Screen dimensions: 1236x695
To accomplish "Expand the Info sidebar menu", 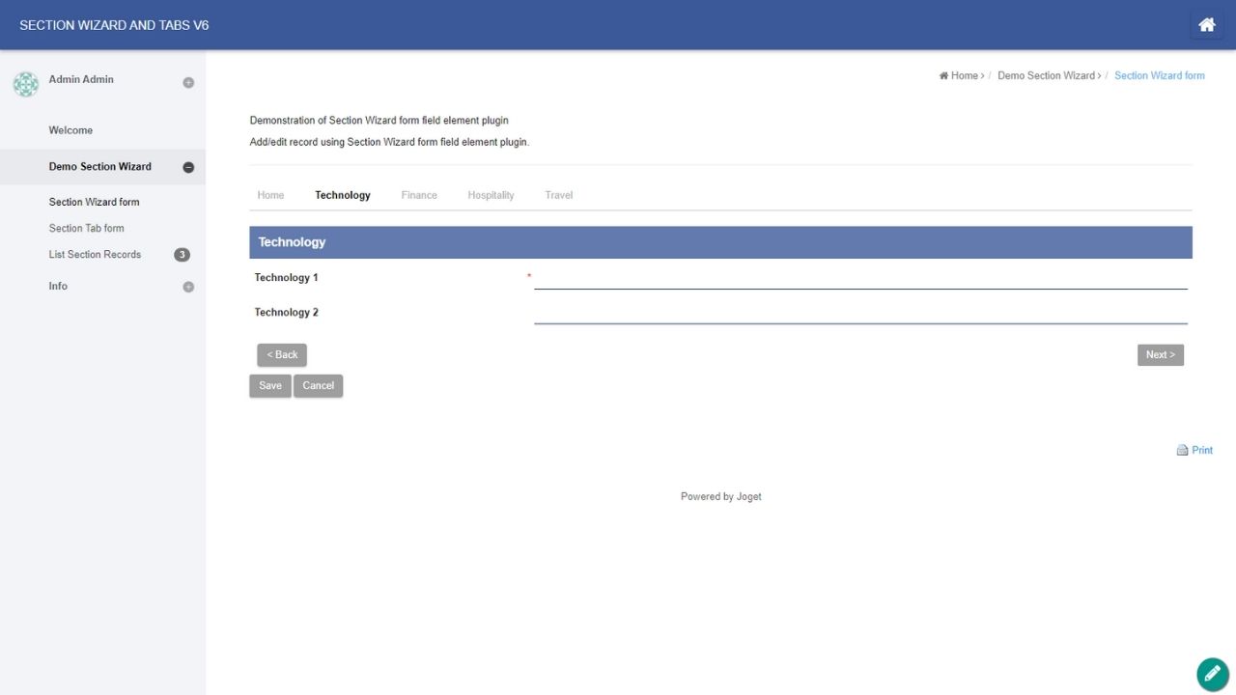I will coord(188,287).
